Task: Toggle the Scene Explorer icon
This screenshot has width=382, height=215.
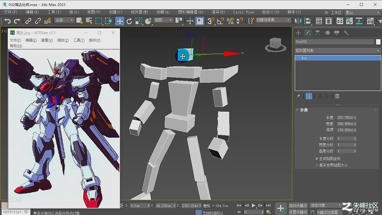Action: [319, 21]
